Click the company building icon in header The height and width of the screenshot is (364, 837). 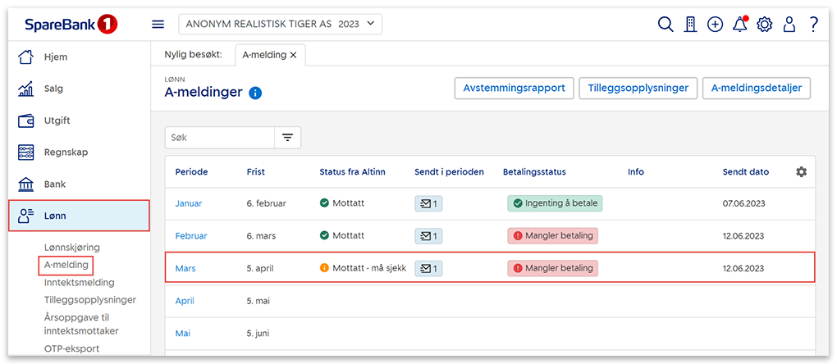pyautogui.click(x=691, y=25)
